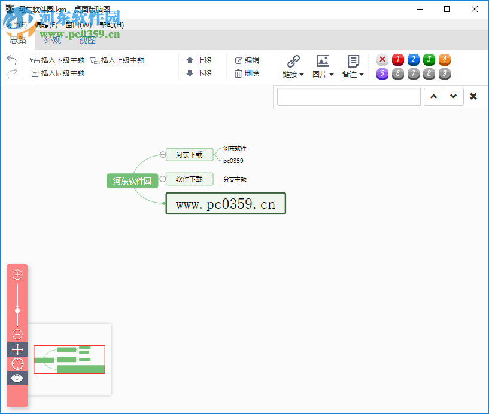This screenshot has width=489, height=414.
Task: Close the search bar with X
Action: (473, 97)
